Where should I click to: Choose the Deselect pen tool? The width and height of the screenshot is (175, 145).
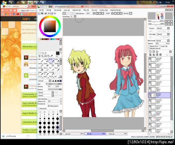coord(57,65)
